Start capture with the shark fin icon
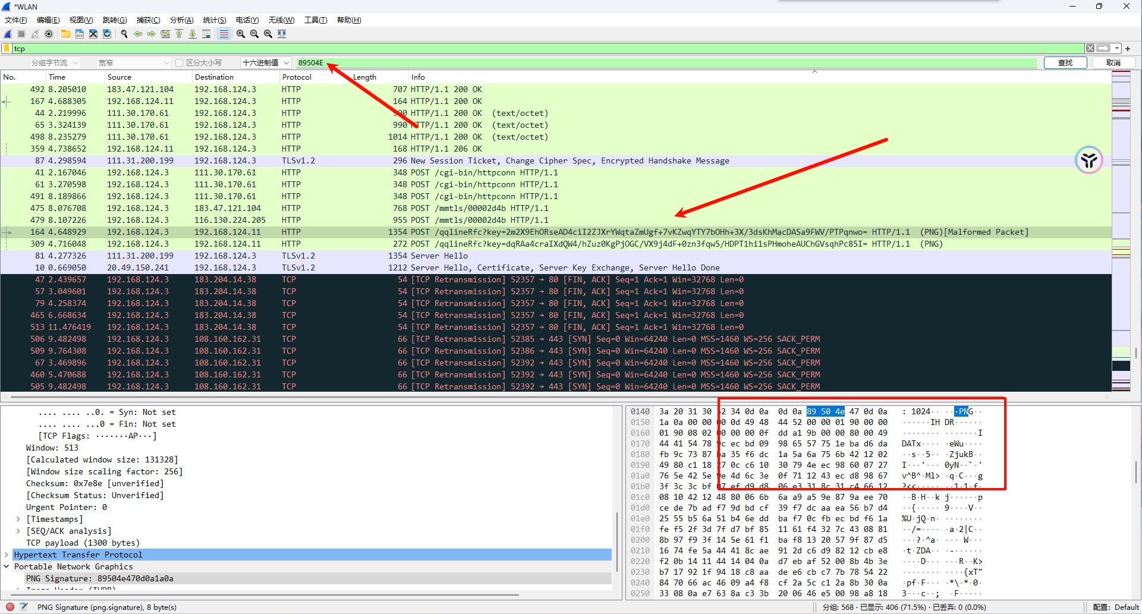Image resolution: width=1142 pixels, height=614 pixels. coord(8,34)
